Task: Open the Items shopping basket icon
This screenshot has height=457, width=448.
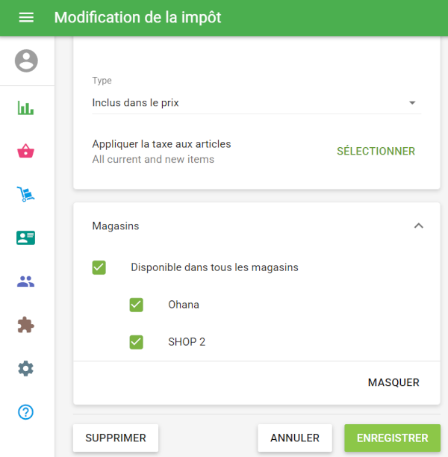Action: (26, 152)
